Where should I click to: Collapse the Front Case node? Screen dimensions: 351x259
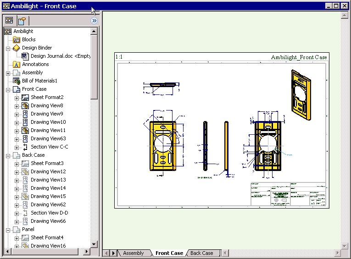pyautogui.click(x=8, y=90)
